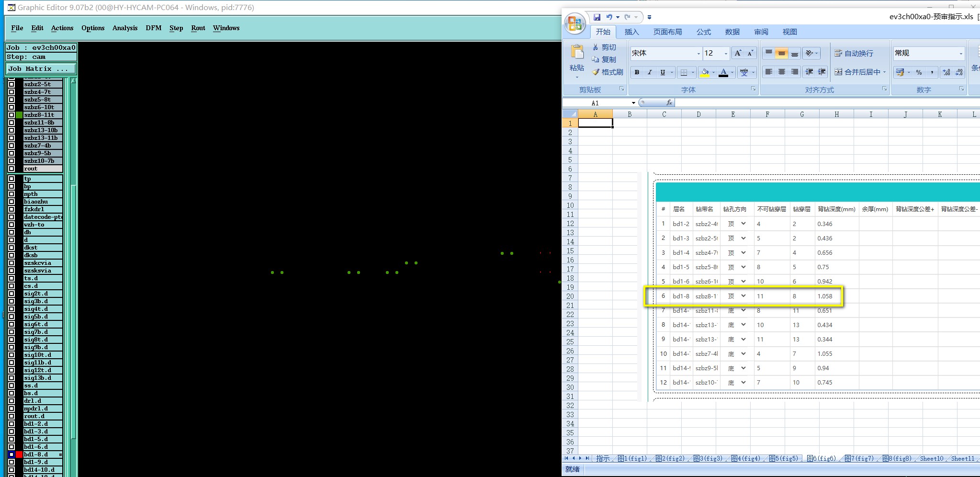The image size is (980, 477).
Task: Click the insert function fx button
Action: (x=669, y=102)
